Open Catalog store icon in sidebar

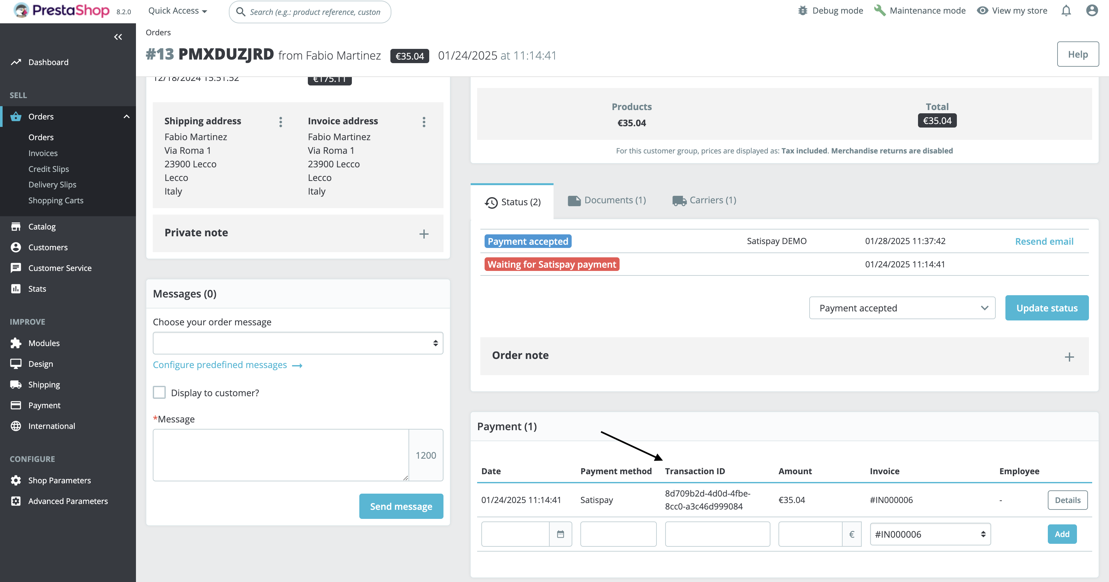16,227
